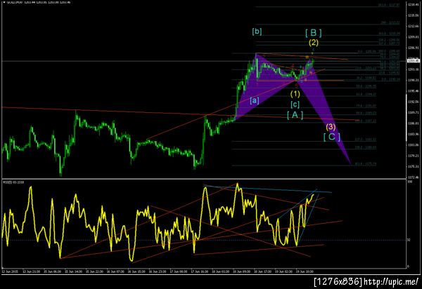This screenshot has width=422, height=289.
Task: Select the cyan [ B ] wave label
Action: tap(314, 33)
